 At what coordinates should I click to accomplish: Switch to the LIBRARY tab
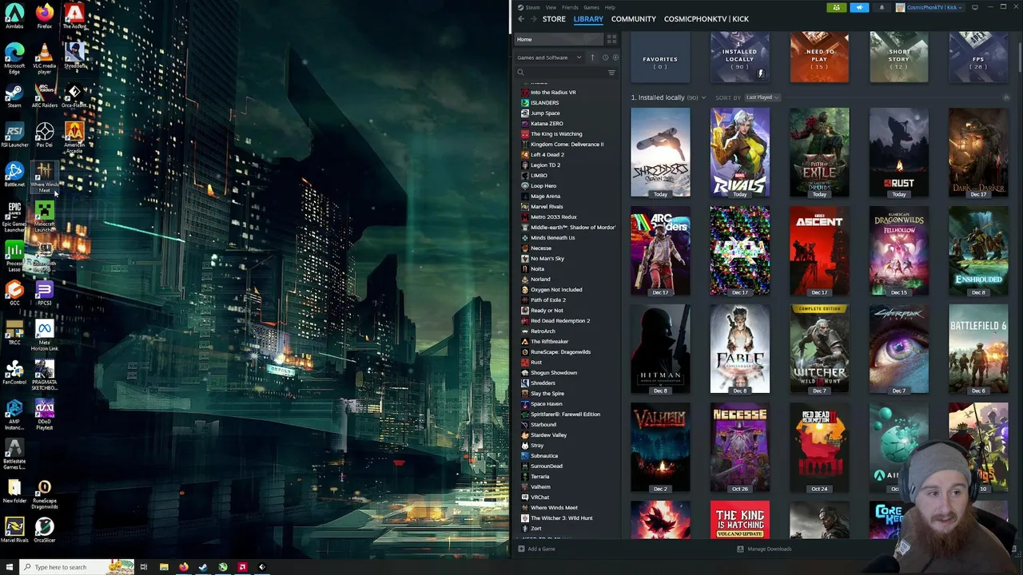pyautogui.click(x=587, y=19)
